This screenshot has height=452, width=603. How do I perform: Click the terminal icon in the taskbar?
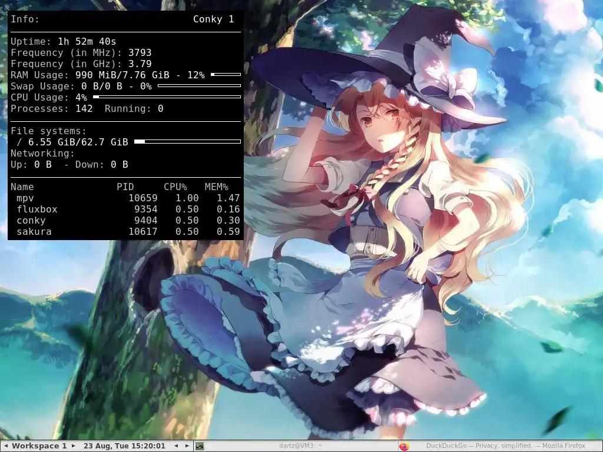[x=200, y=446]
